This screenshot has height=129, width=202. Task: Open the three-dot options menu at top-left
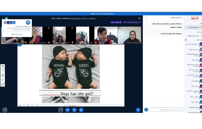[2, 18]
